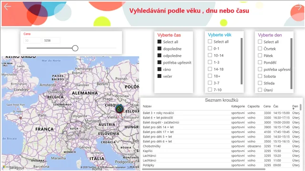
Task: Click the back arrow icon in header
Action: [x=8, y=7]
